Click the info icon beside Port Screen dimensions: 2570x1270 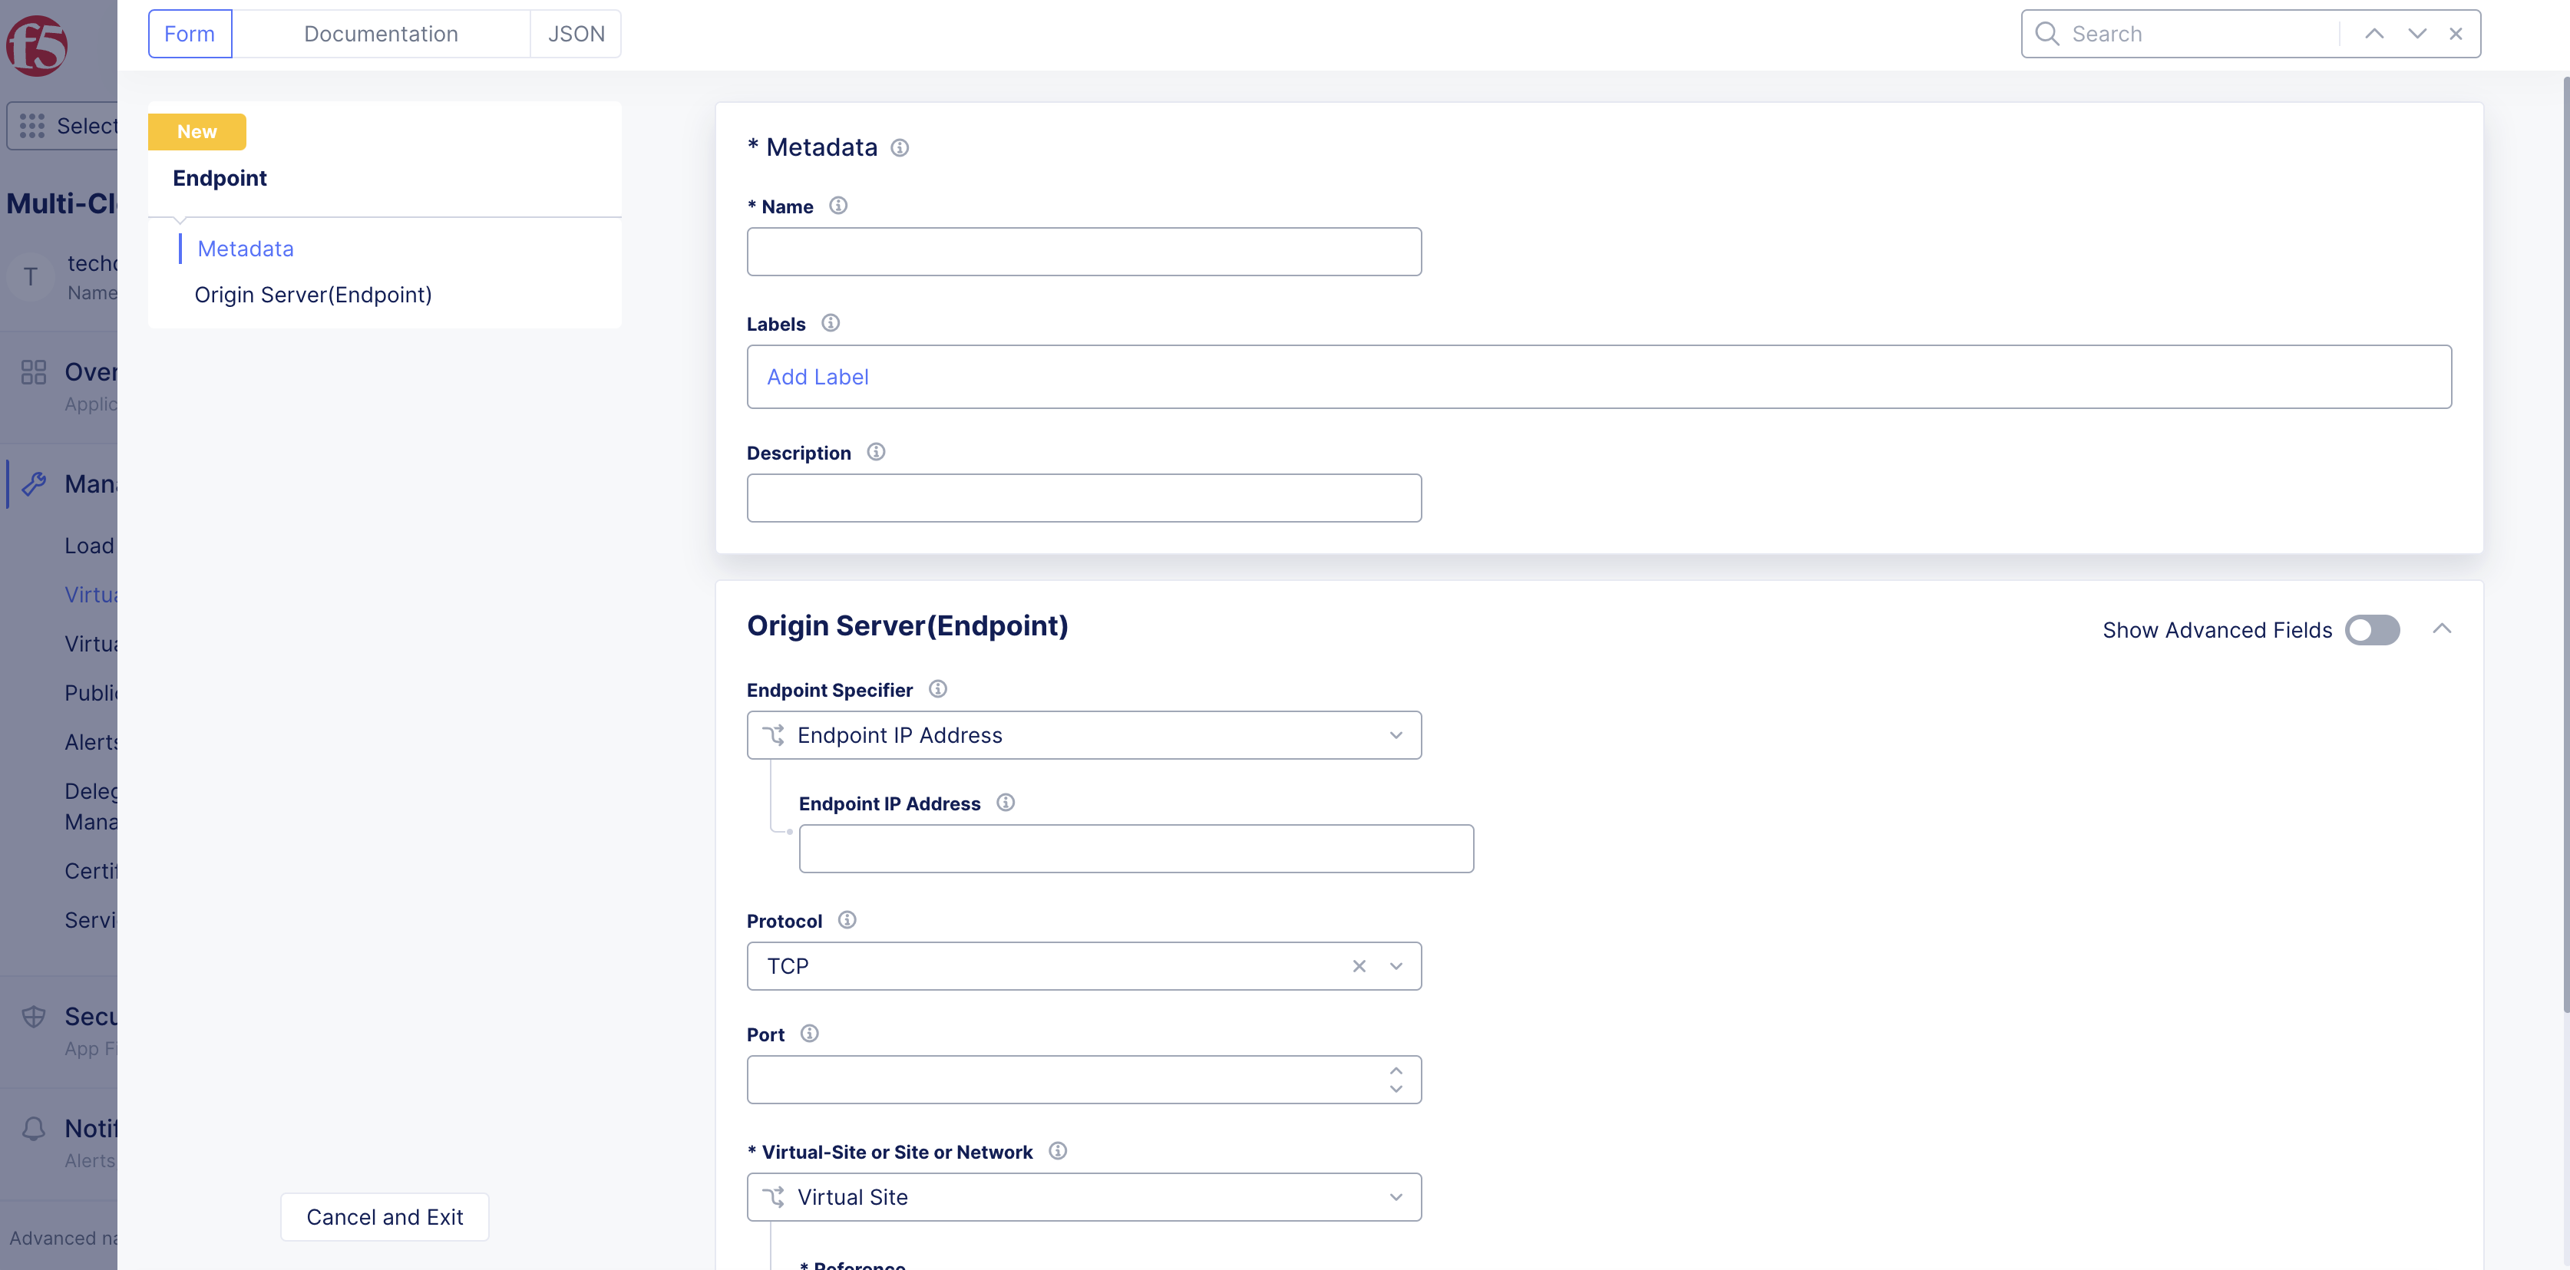pyautogui.click(x=809, y=1034)
